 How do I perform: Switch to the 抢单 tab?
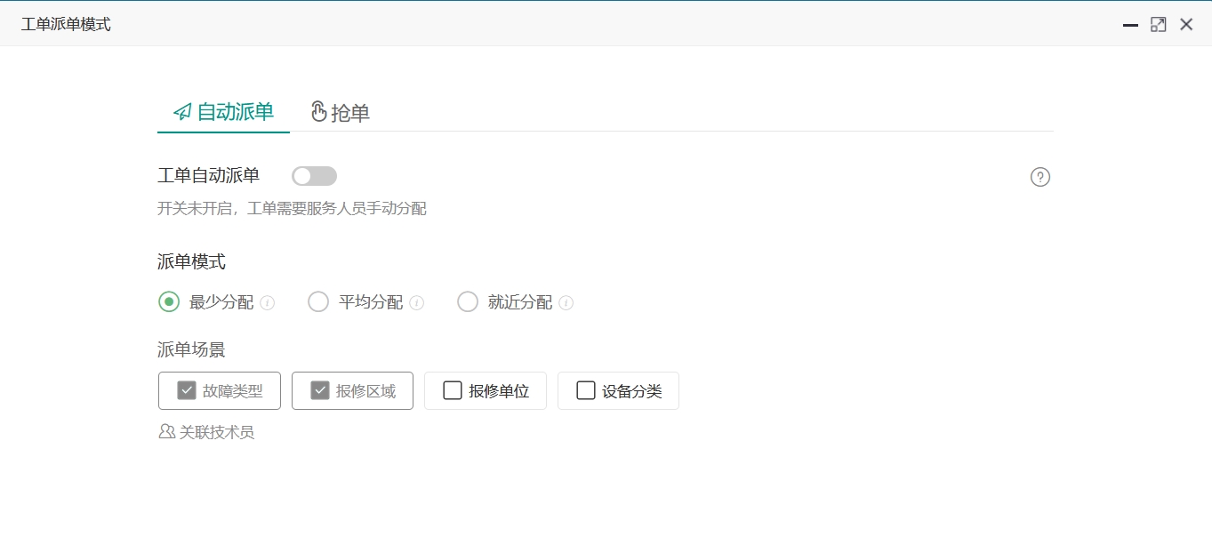340,112
